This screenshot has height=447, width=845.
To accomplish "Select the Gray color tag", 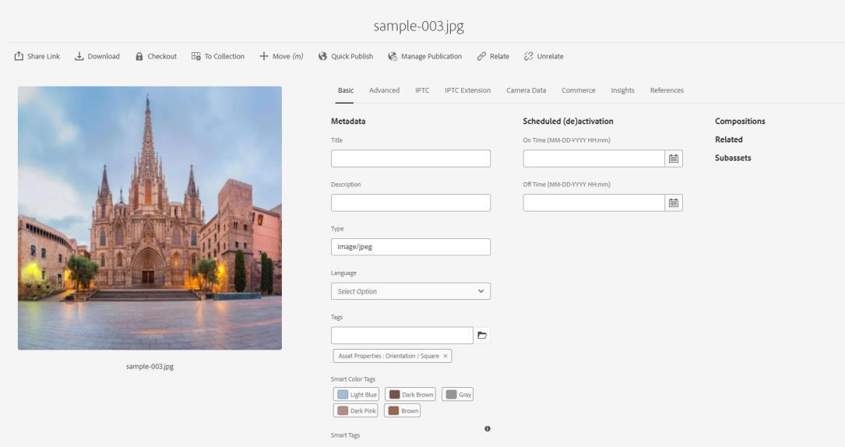I will [457, 395].
